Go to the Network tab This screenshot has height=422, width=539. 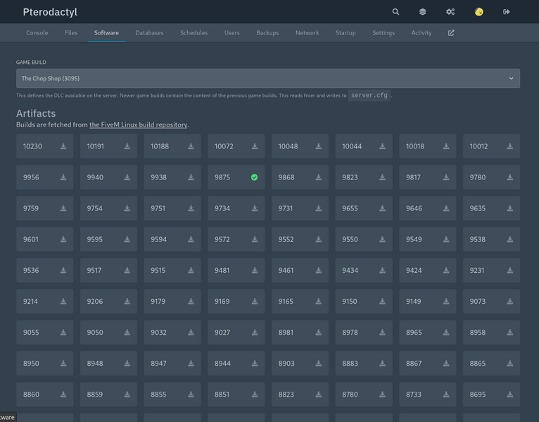[307, 32]
